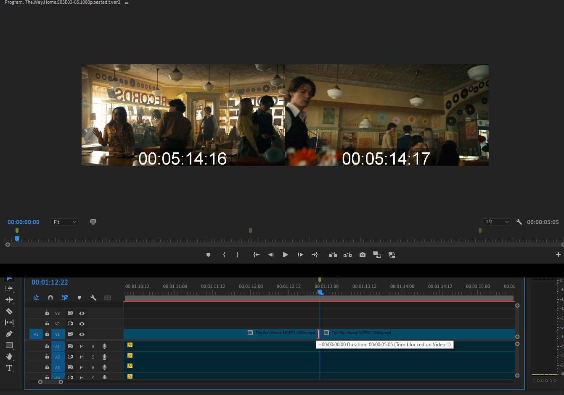Select the Ripple Edit tool
The width and height of the screenshot is (564, 395).
(x=9, y=300)
